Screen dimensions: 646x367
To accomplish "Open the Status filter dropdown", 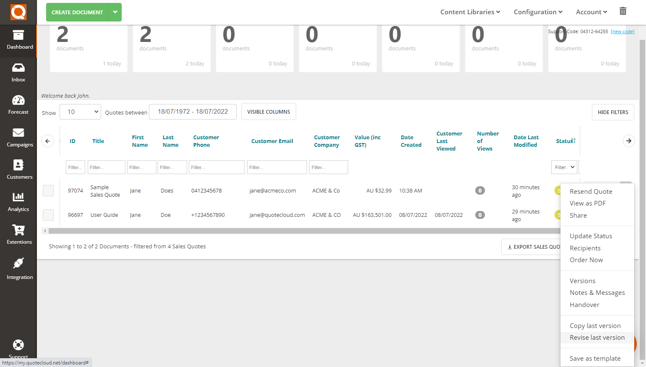I will [x=564, y=167].
